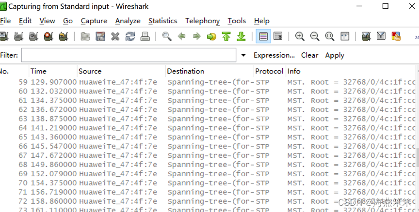
Task: Open the Capture menu
Action: coord(94,21)
